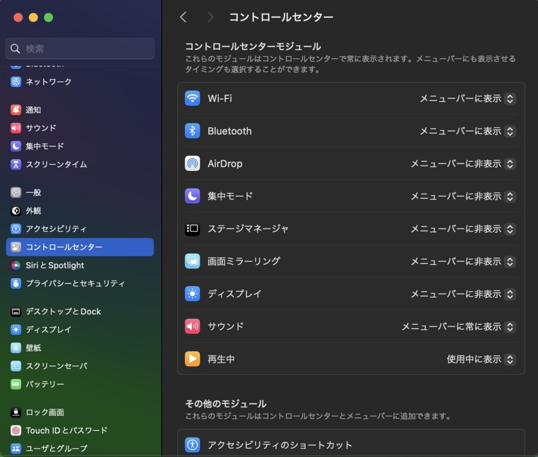
Task: Click the back navigation arrow
Action: pos(183,17)
